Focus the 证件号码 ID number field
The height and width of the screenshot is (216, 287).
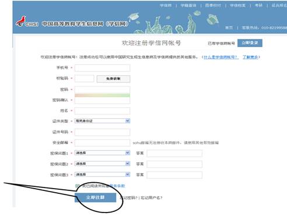(x=102, y=132)
